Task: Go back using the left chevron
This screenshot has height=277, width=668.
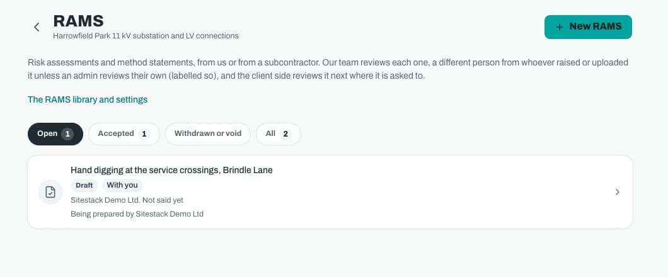Action: [37, 27]
